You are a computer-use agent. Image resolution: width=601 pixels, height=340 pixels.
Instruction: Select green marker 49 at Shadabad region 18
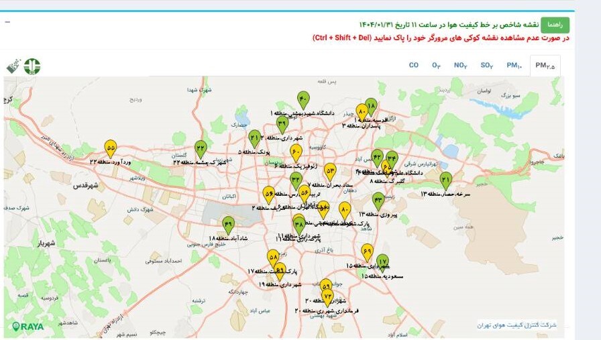point(228,225)
